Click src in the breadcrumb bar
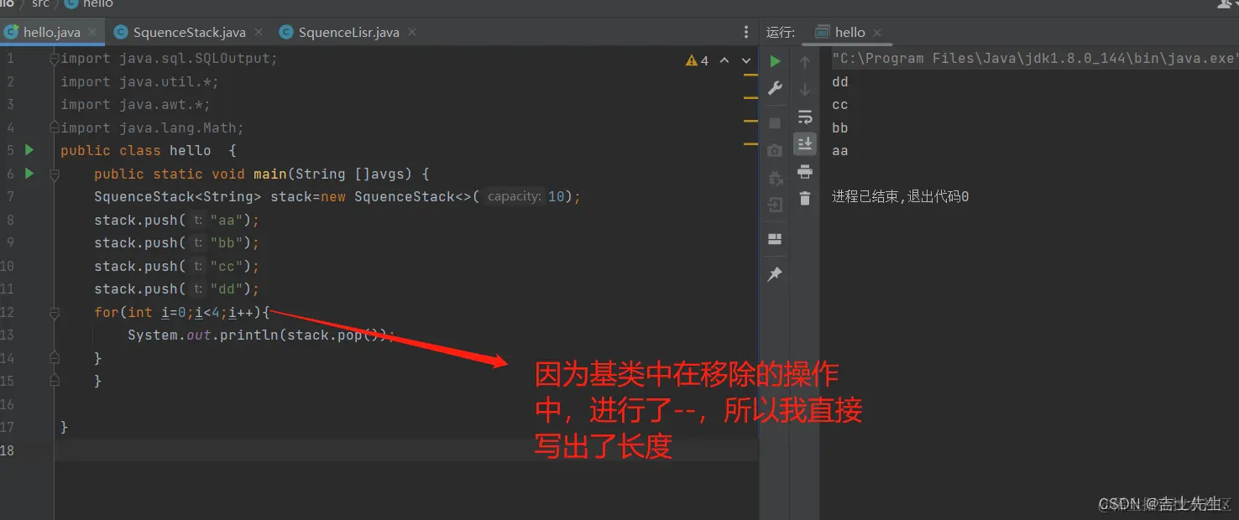1239x520 pixels. point(39,4)
